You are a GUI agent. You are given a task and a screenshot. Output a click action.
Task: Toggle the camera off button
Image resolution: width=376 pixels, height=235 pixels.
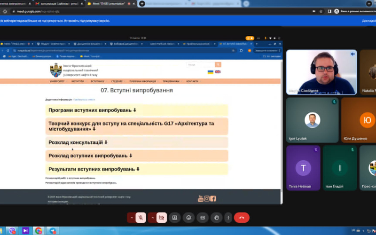(x=162, y=218)
